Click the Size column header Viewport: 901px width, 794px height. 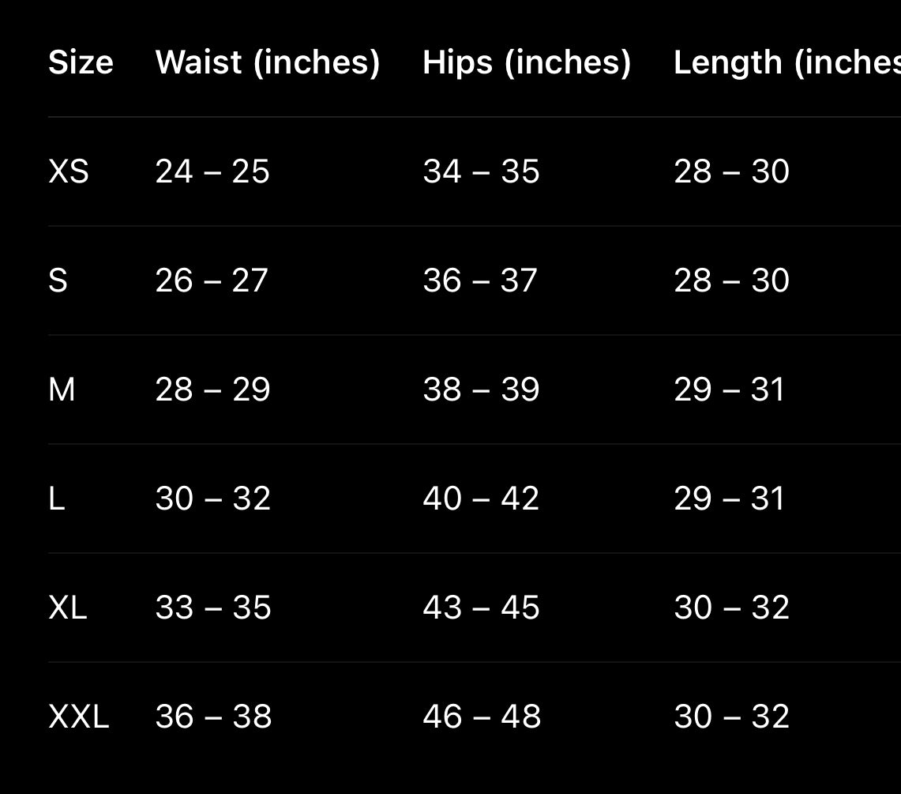(81, 62)
